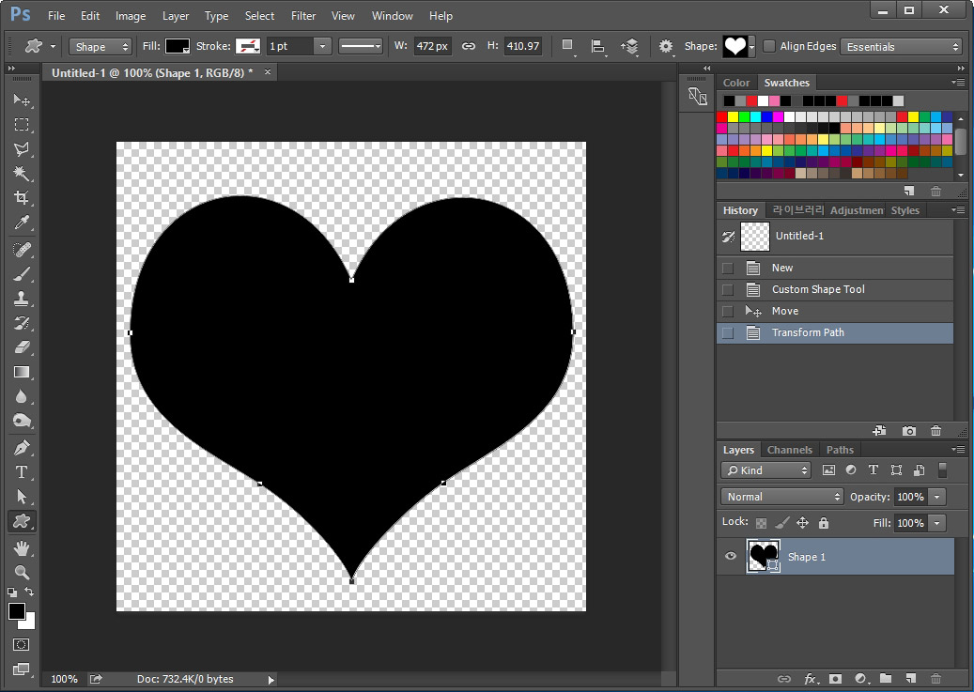
Task: Open the stroke line style dropdown
Action: (361, 46)
